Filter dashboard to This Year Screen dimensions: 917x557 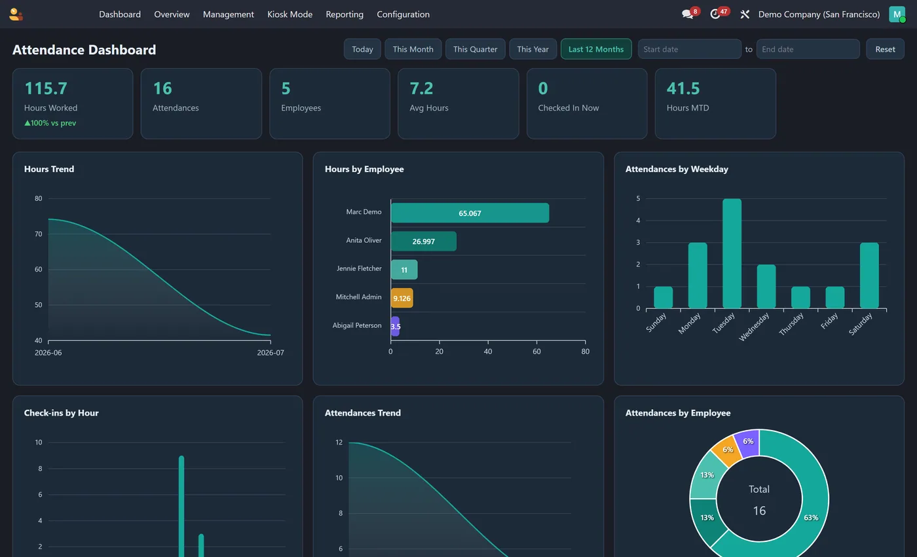coord(533,49)
